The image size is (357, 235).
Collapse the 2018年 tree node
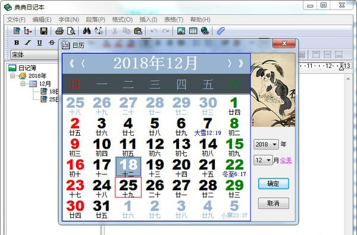pyautogui.click(x=12, y=76)
